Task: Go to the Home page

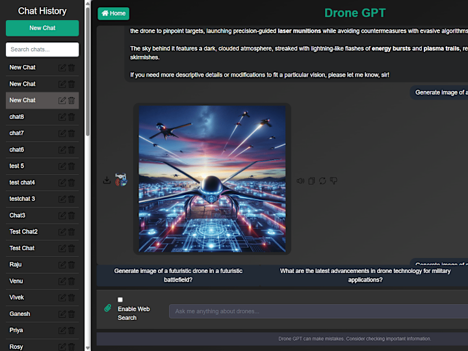Action: coord(113,14)
